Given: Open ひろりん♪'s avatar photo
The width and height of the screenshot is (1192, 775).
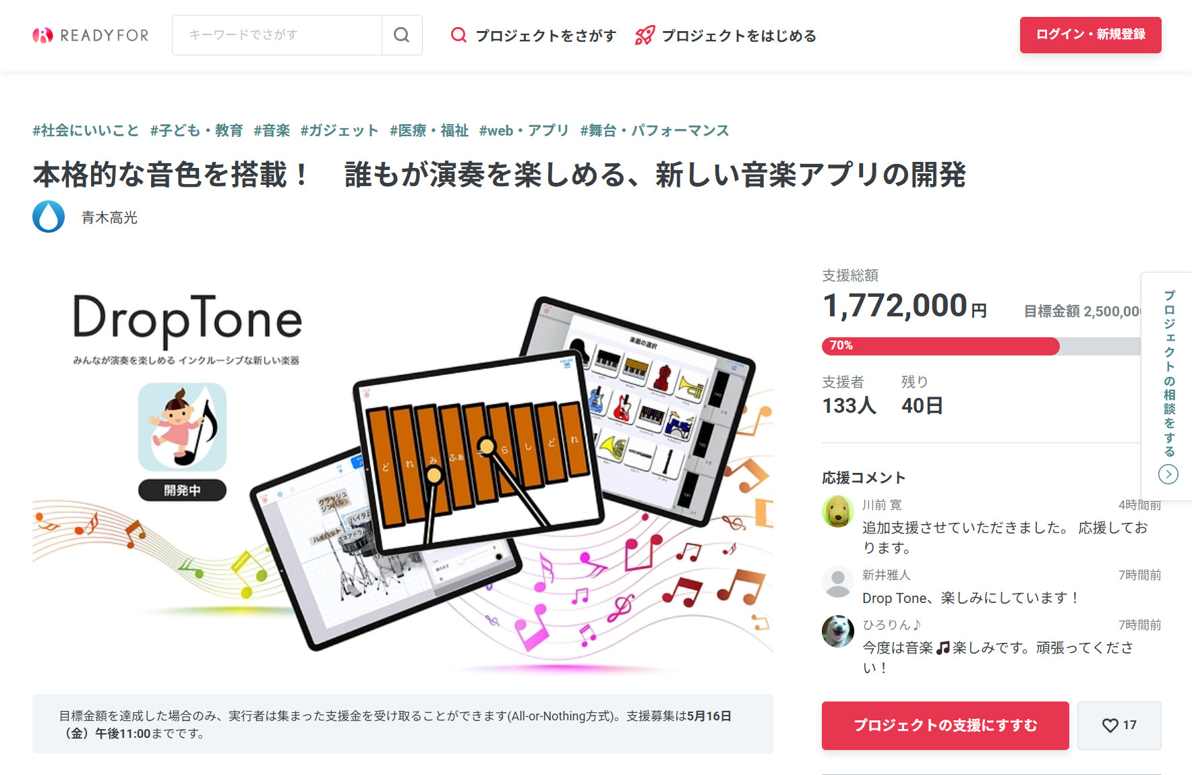Looking at the screenshot, I should coord(838,631).
